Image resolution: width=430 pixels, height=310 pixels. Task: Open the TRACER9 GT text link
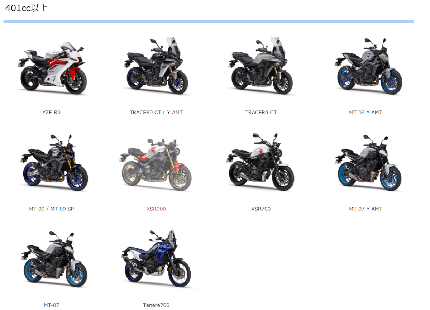[261, 113]
